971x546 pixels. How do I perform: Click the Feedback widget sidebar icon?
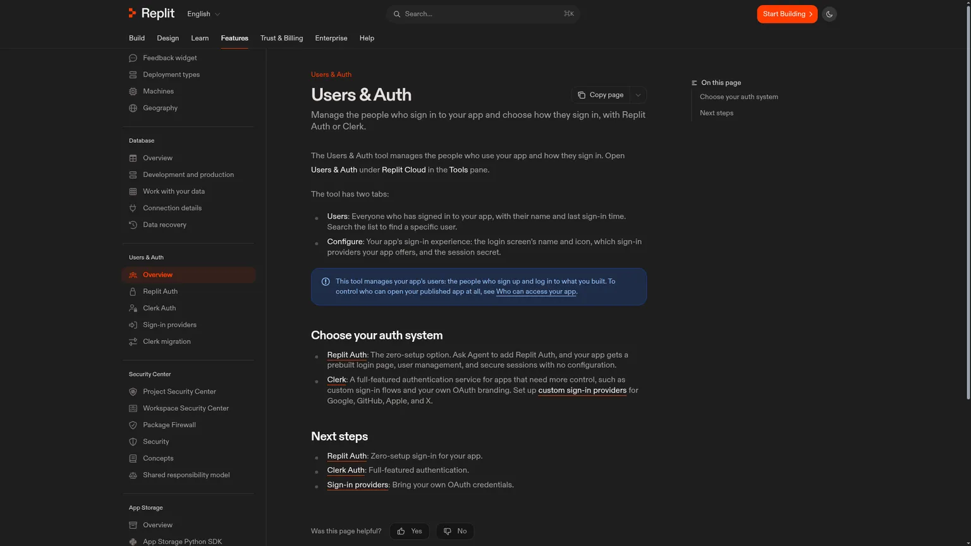[133, 58]
